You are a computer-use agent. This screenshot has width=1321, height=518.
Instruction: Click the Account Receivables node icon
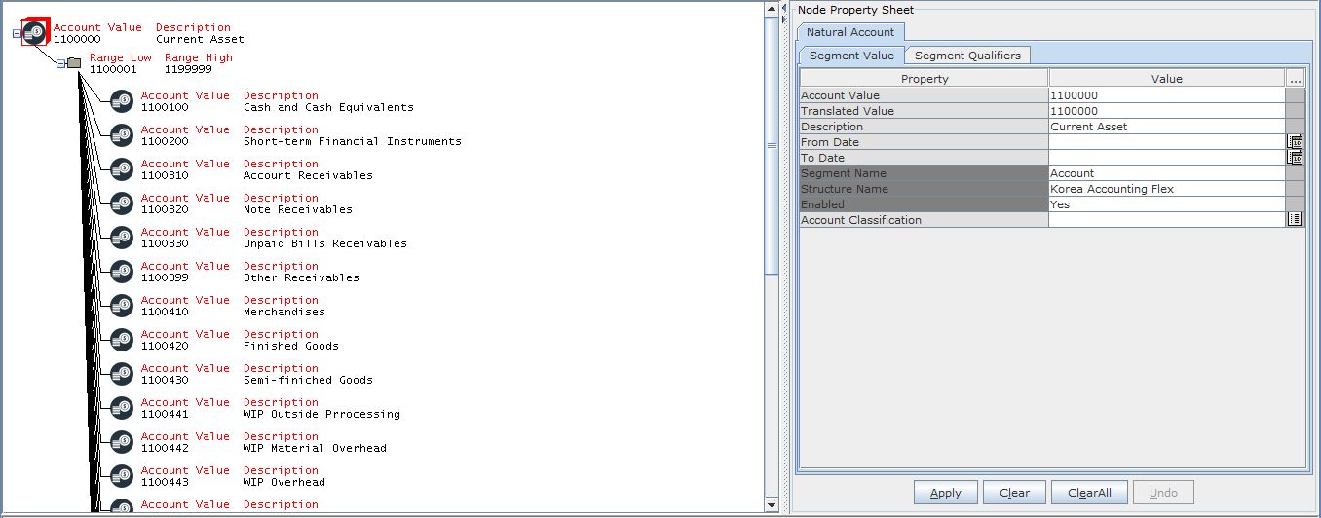point(122,169)
